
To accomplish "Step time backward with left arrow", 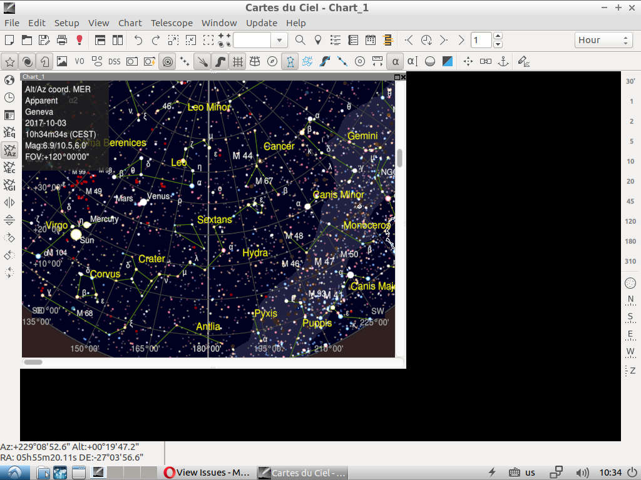I will point(408,40).
